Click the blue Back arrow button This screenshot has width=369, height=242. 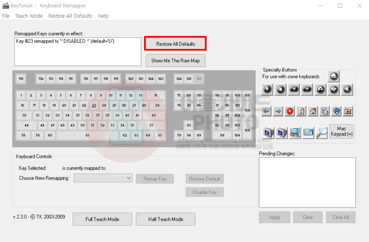[x=266, y=111]
